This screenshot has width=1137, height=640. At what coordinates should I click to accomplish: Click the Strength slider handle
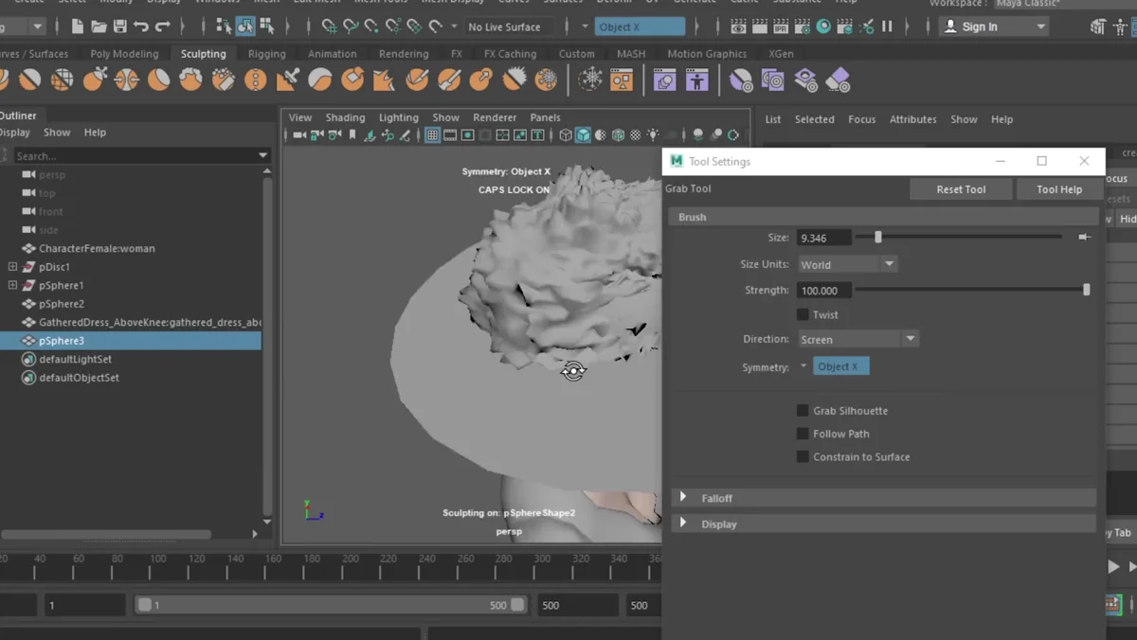tap(1087, 290)
